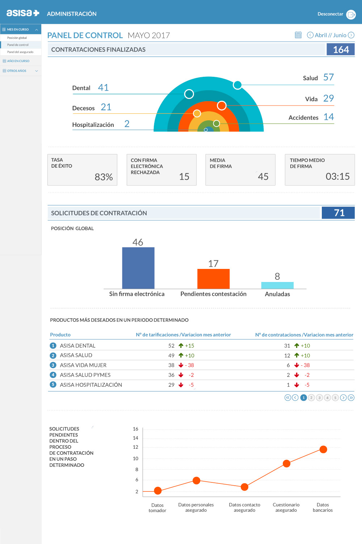
Task: Go to previous month Abril arrow
Action: [310, 35]
